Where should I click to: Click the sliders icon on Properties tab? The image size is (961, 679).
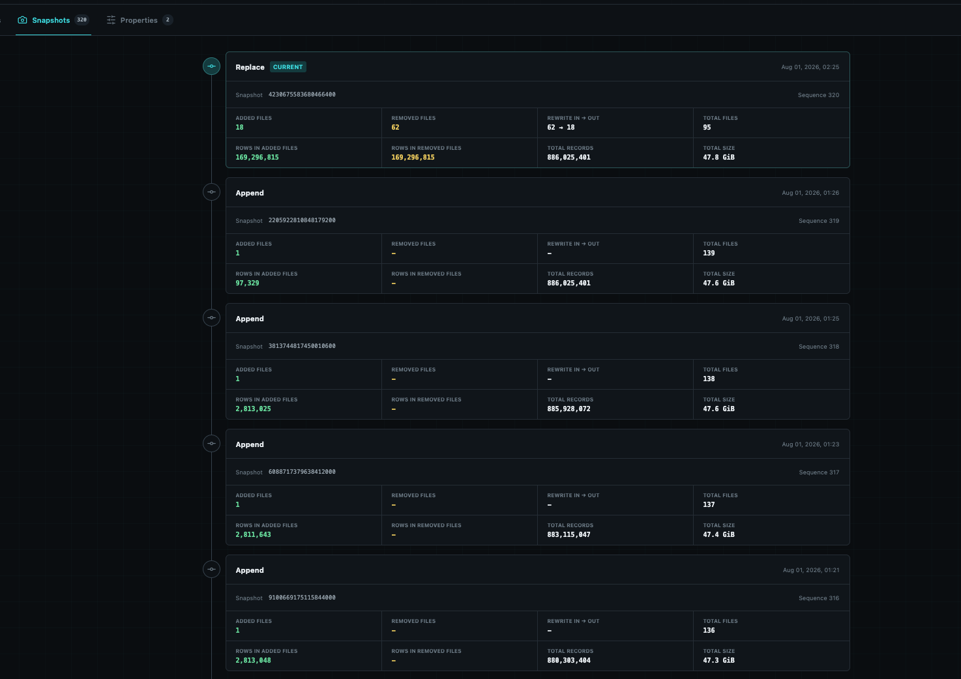coord(111,20)
